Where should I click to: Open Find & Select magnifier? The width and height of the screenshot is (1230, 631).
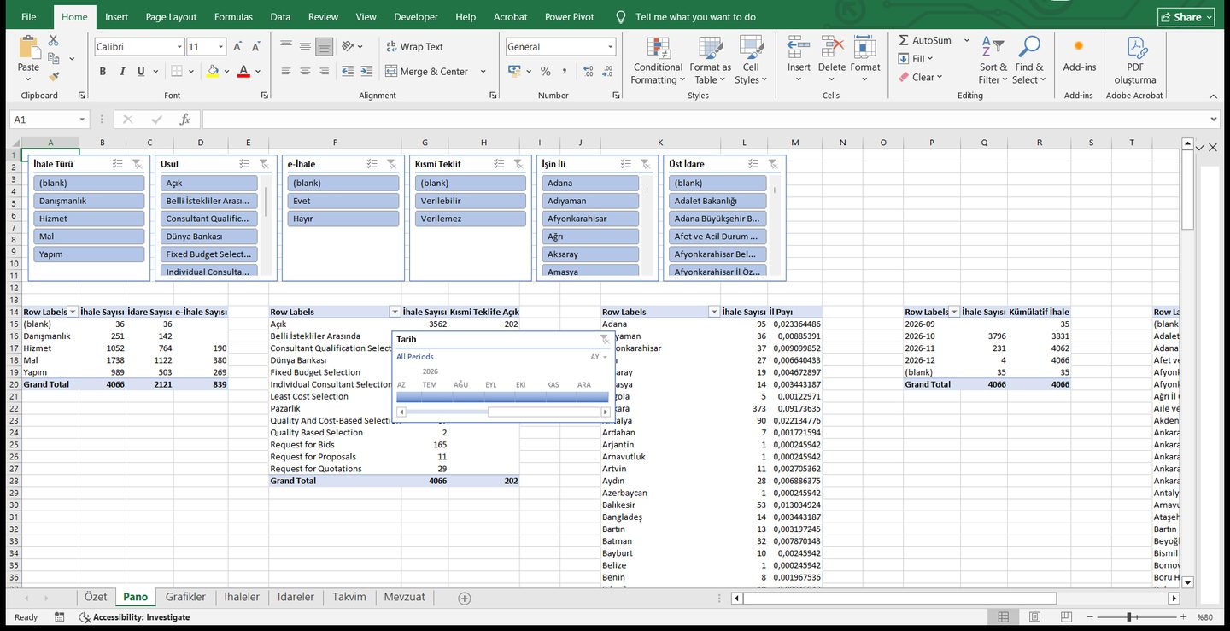[1028, 61]
